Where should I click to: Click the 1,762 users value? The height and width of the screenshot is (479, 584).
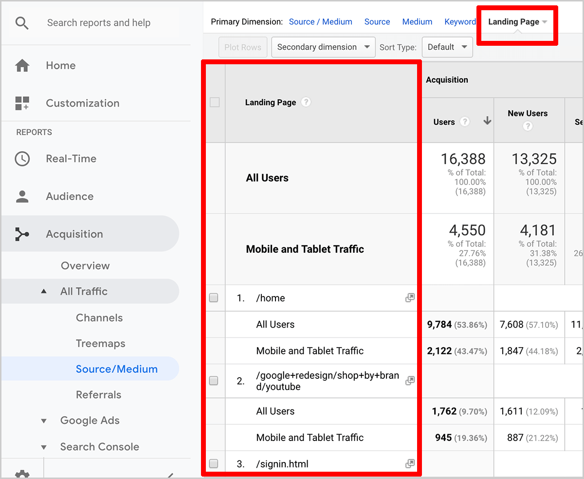(x=444, y=411)
